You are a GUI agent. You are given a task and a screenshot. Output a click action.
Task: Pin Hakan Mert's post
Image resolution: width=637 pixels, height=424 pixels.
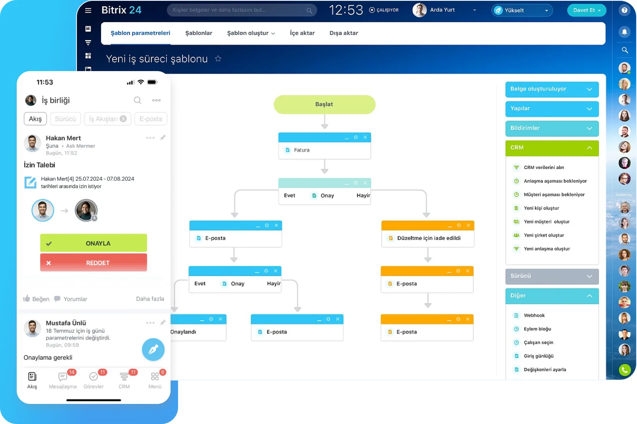point(163,137)
